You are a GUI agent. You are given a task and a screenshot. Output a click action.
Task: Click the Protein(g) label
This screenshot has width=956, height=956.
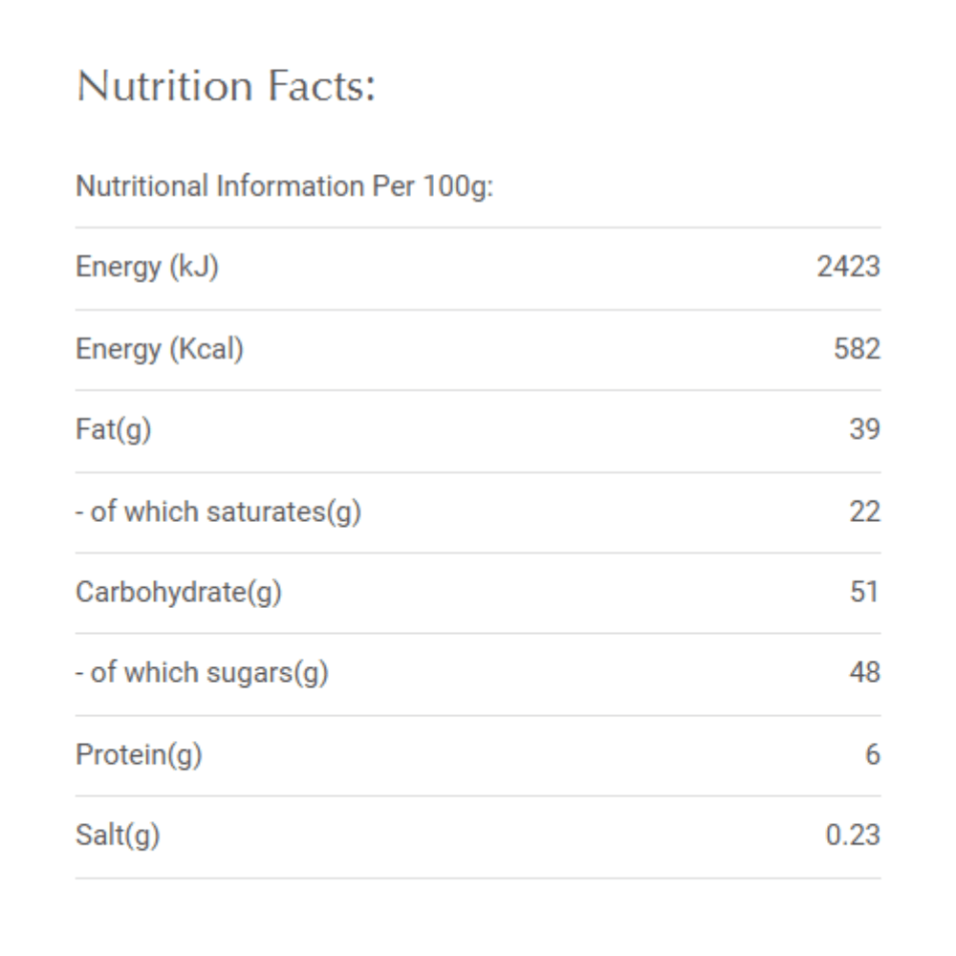tap(139, 755)
